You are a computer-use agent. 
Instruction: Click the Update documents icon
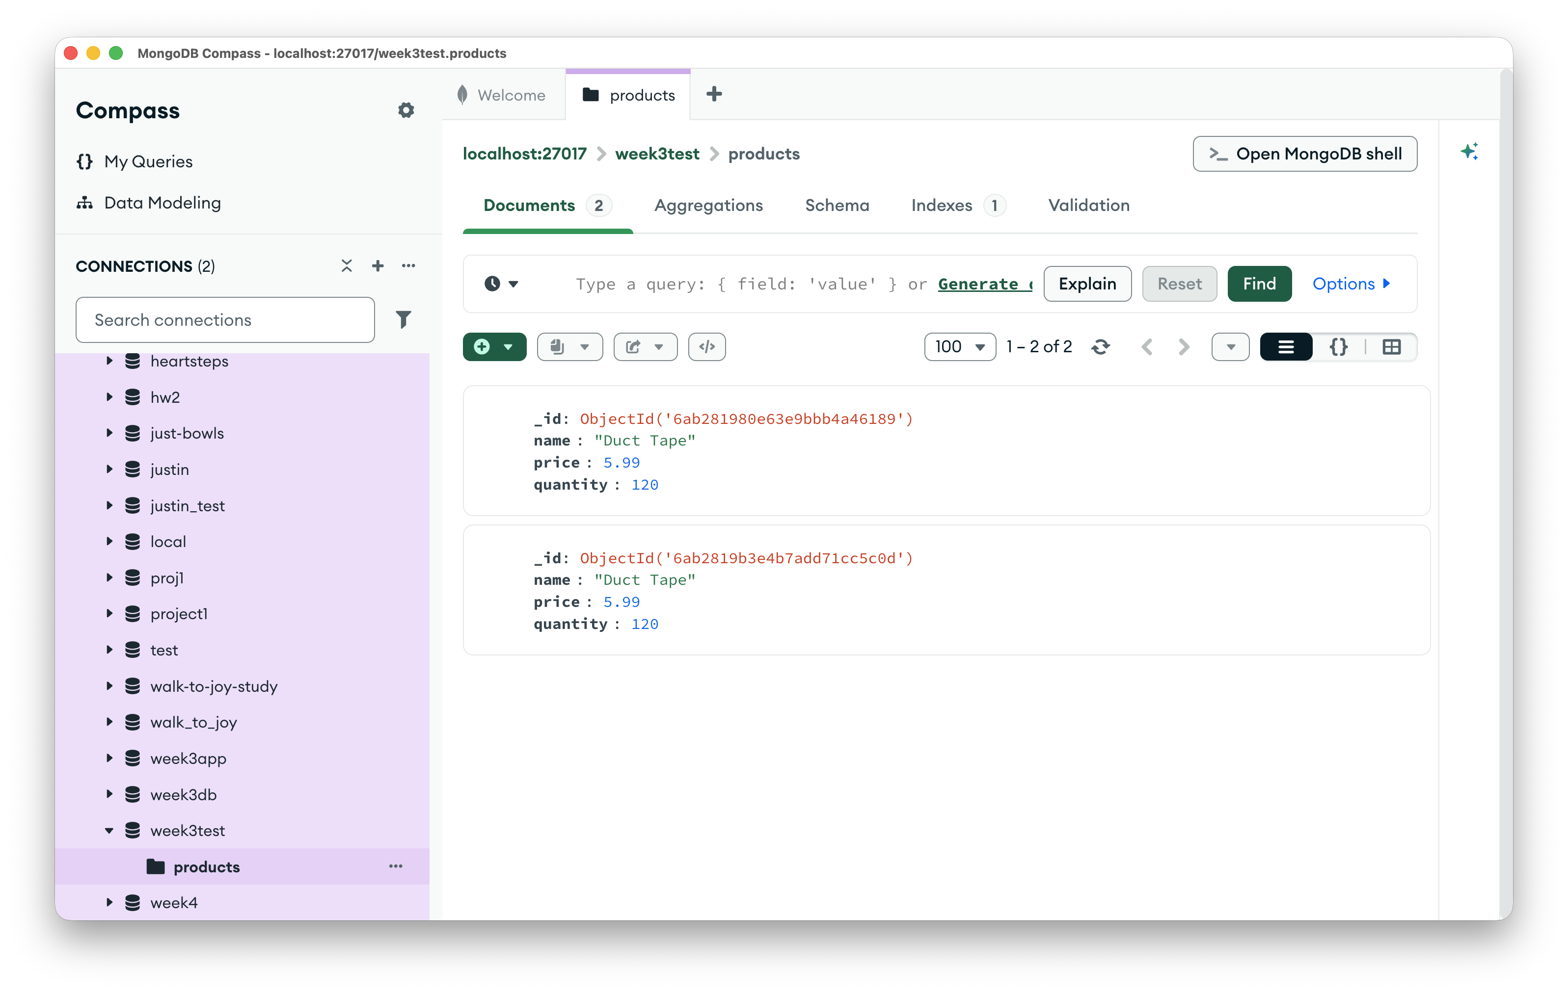(570, 347)
